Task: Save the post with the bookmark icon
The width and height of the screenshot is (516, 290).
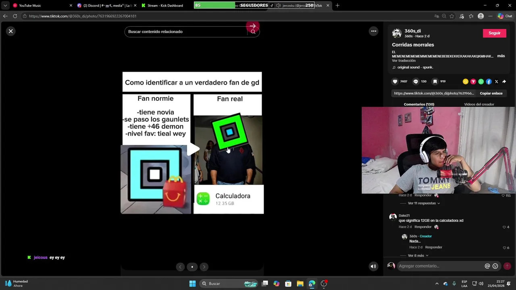Action: (x=435, y=81)
